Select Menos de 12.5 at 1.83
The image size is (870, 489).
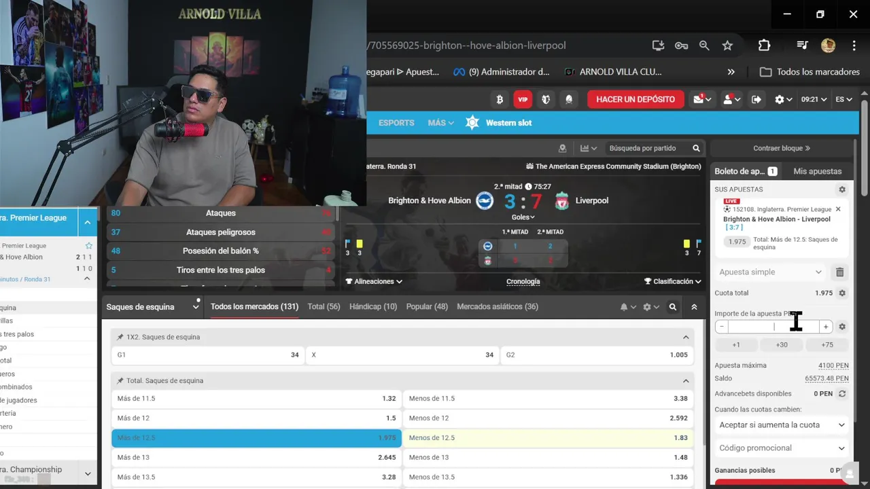tap(548, 437)
